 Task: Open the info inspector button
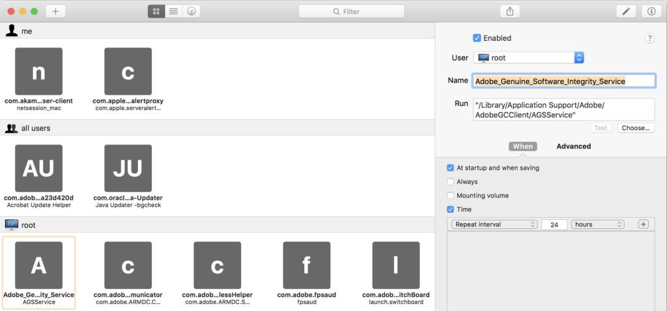click(649, 12)
